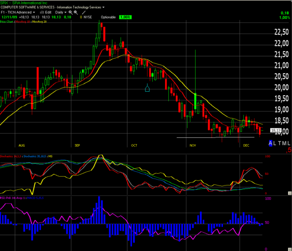
Task: Click the cyan house marker on chart
Action: (x=147, y=88)
